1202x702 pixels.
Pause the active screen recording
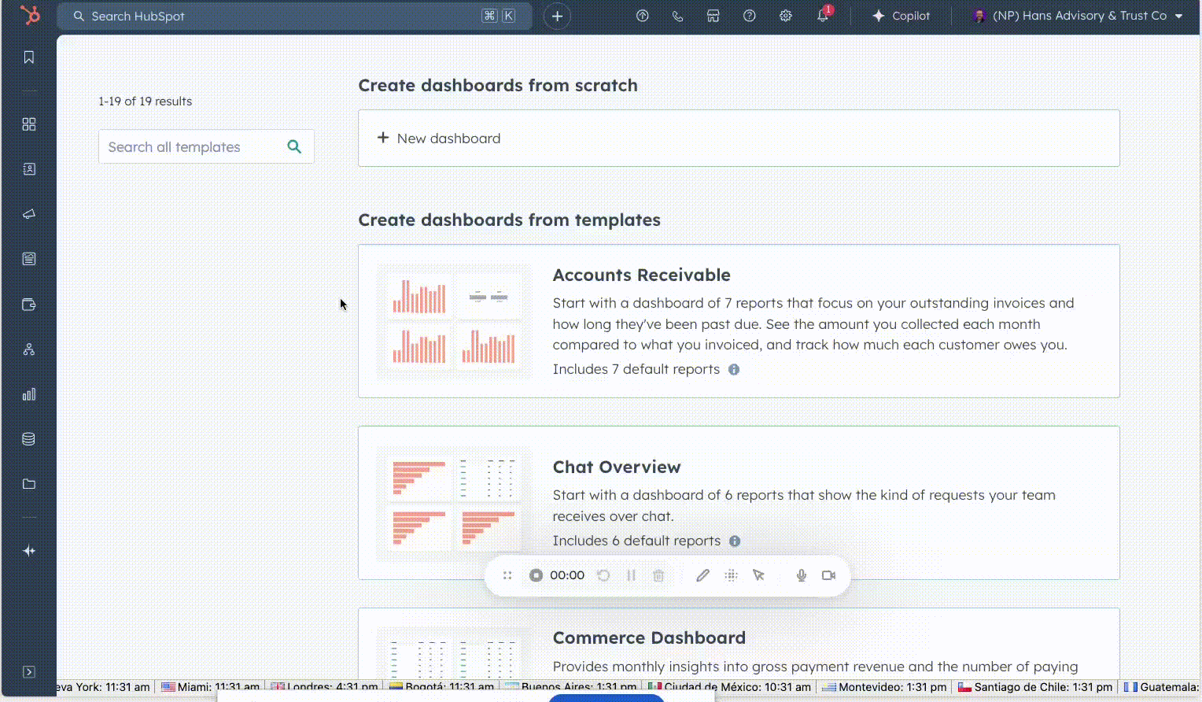631,575
